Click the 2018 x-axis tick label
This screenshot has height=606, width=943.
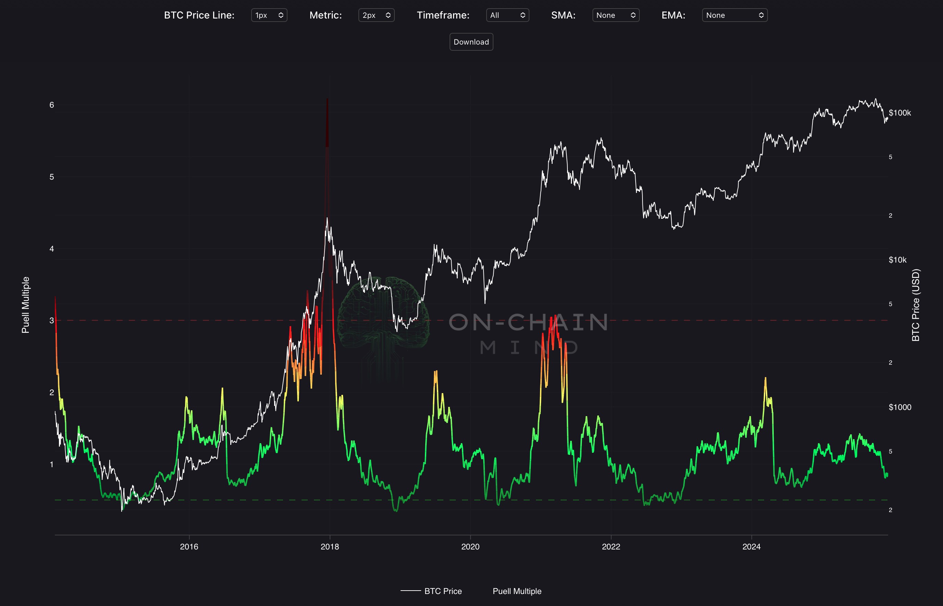point(329,547)
